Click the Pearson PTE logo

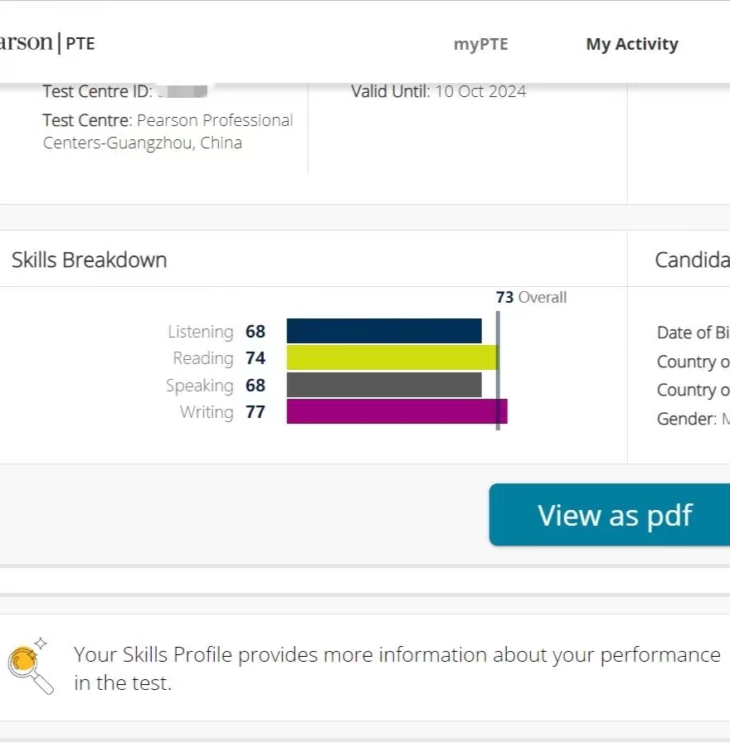click(x=47, y=43)
